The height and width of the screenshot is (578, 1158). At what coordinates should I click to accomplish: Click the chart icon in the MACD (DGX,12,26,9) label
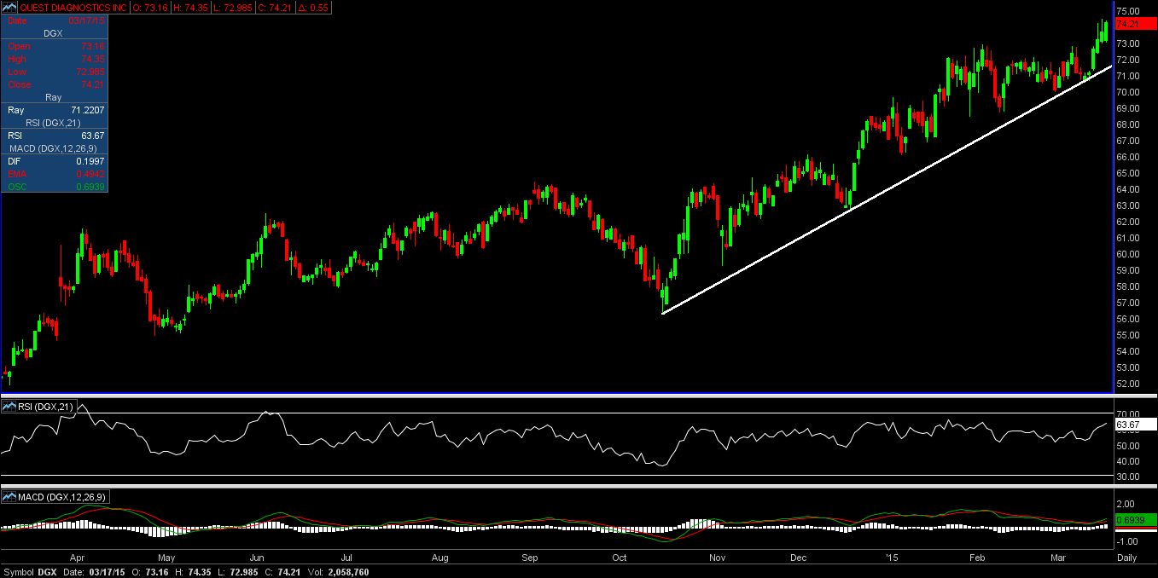tap(9, 496)
